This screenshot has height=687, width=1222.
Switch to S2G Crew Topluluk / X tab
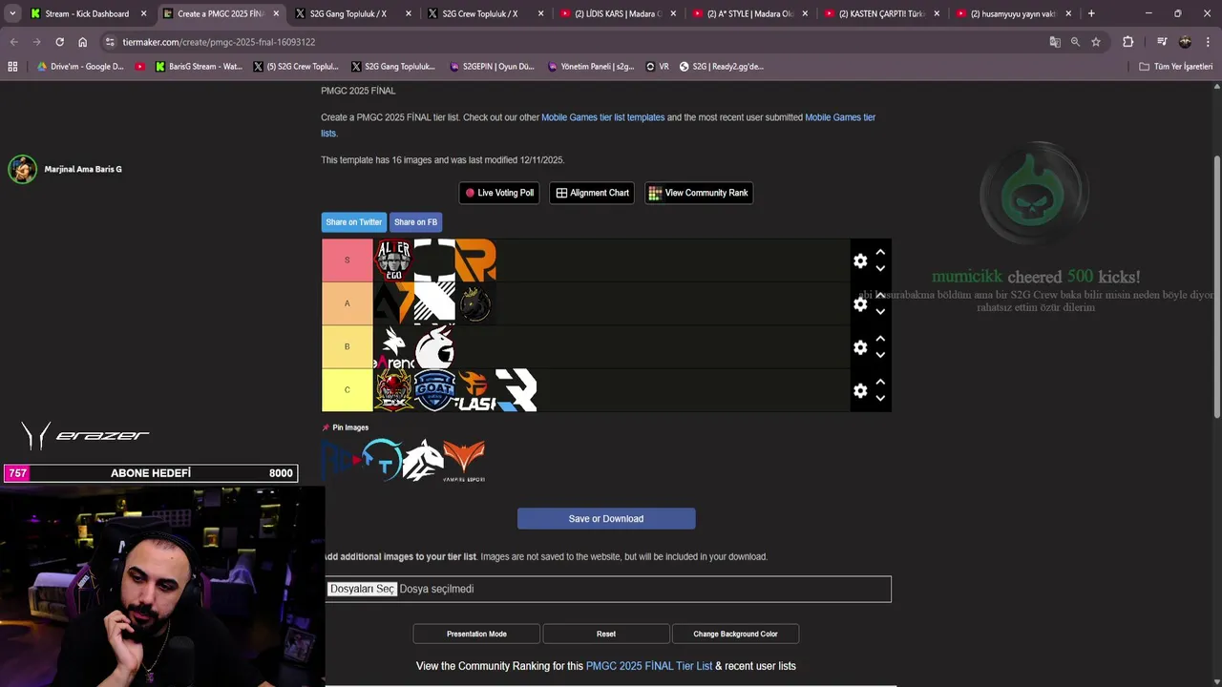480,13
